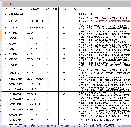The height and width of the screenshot is (127, 131).
Task: Select the single-line remarks cell in the last full row
Action: click(x=104, y=120)
